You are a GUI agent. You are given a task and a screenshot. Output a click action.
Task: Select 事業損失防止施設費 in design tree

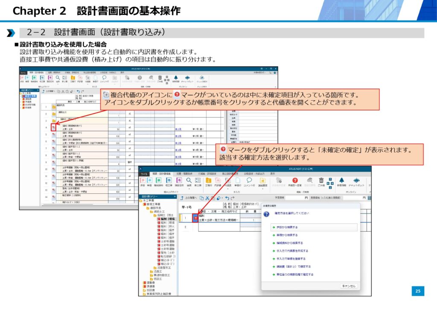(158, 294)
